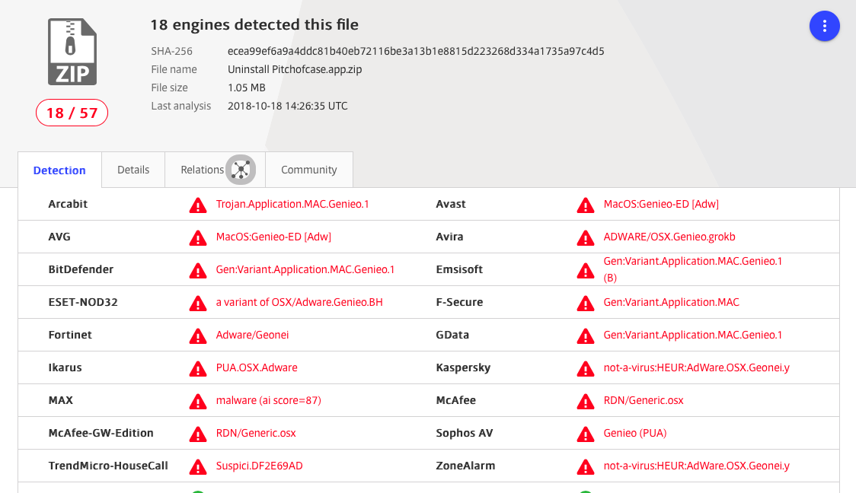Click the SHA-256 hash value
Image resolution: width=856 pixels, height=493 pixels.
point(416,51)
